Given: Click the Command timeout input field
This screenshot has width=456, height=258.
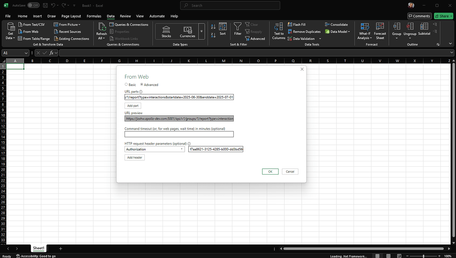Looking at the screenshot, I should coord(179,134).
